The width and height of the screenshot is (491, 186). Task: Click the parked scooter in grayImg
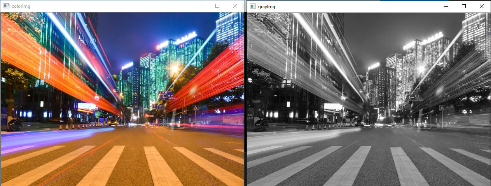pos(261,124)
